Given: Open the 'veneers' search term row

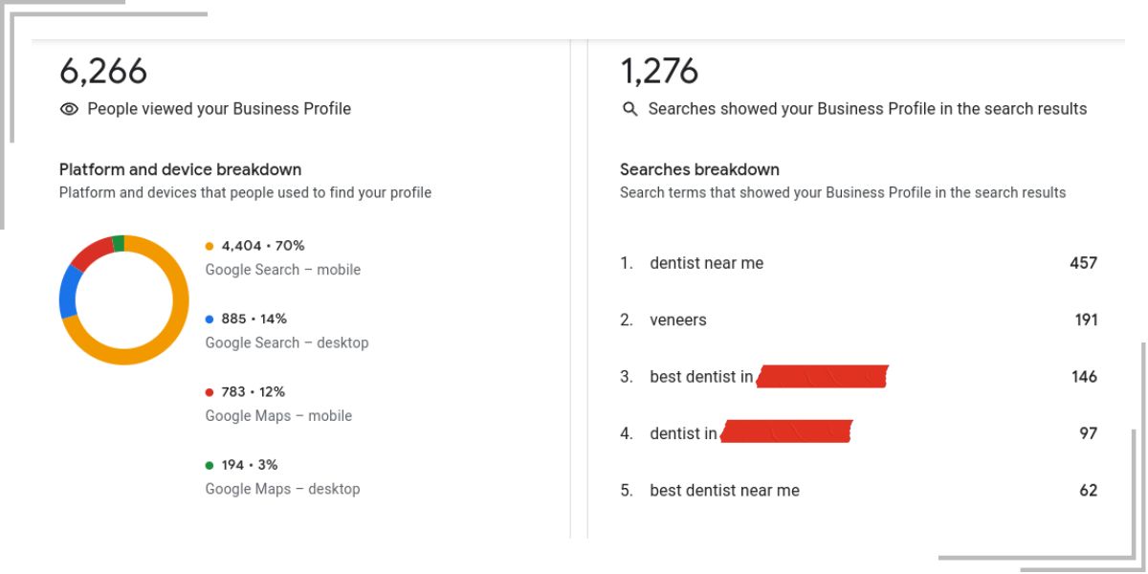Looking at the screenshot, I should tap(858, 320).
